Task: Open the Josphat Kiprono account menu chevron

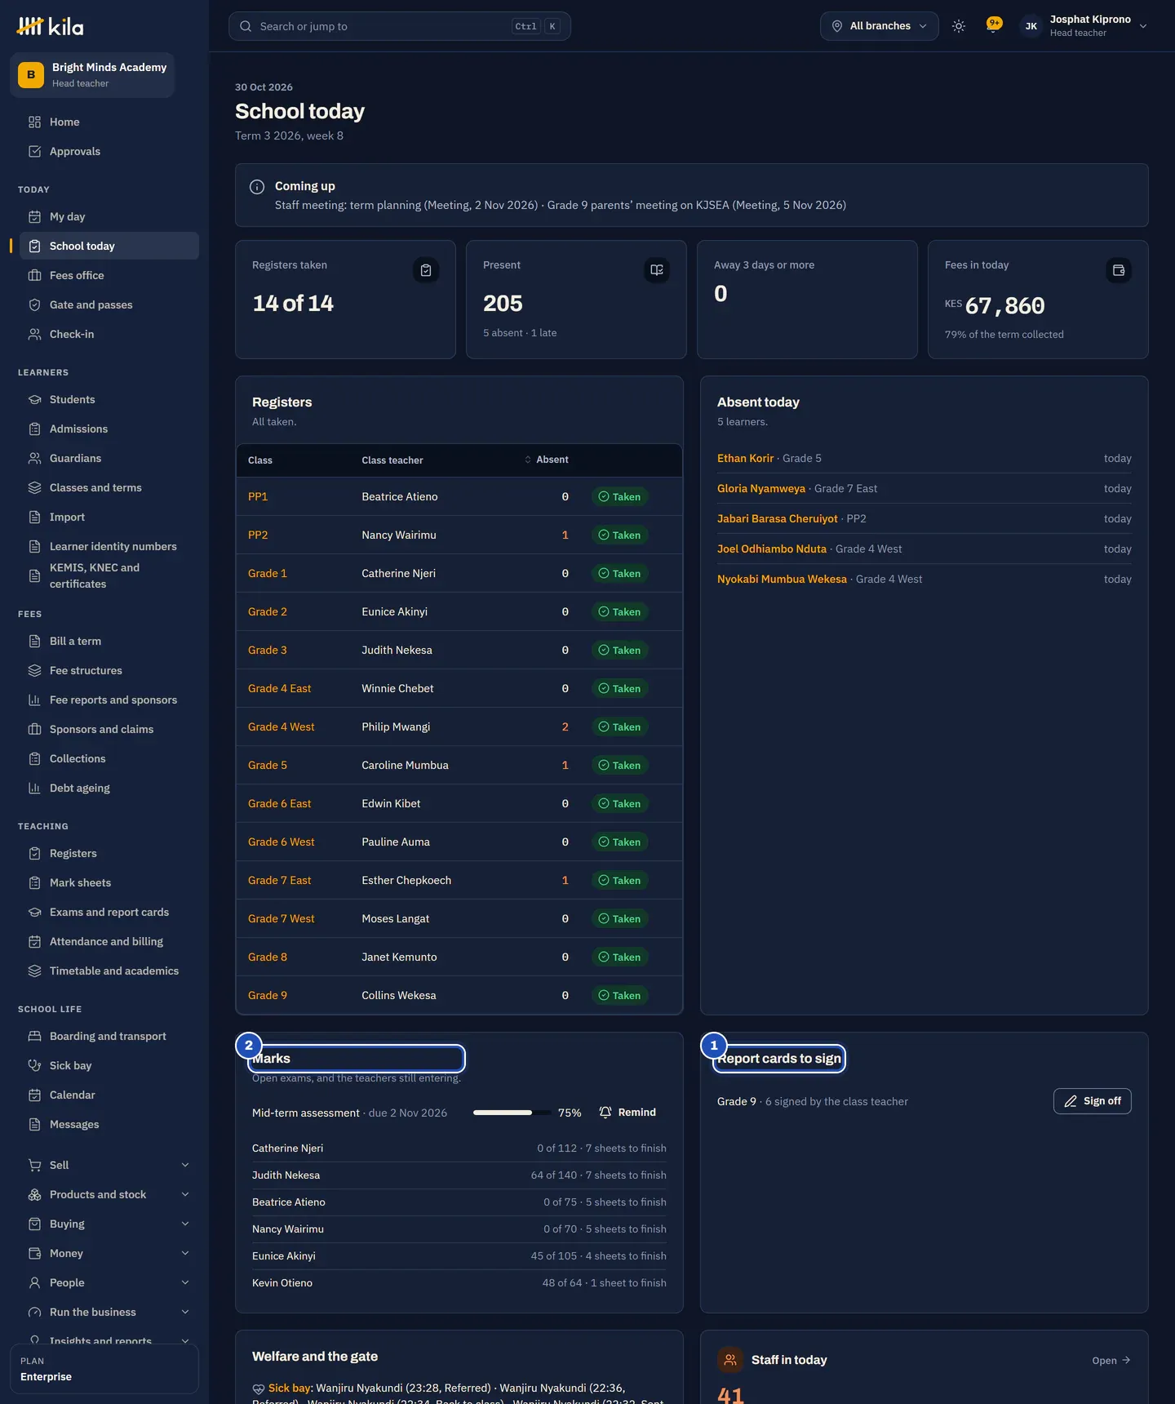Action: (x=1143, y=26)
